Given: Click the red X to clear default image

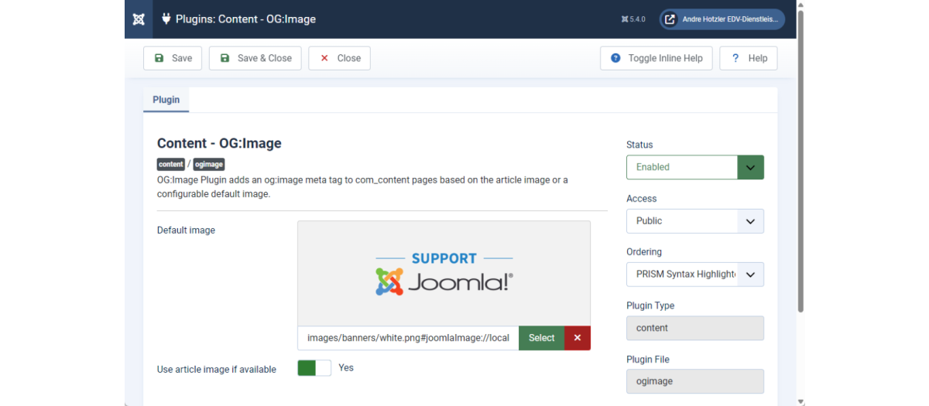Looking at the screenshot, I should coord(578,338).
